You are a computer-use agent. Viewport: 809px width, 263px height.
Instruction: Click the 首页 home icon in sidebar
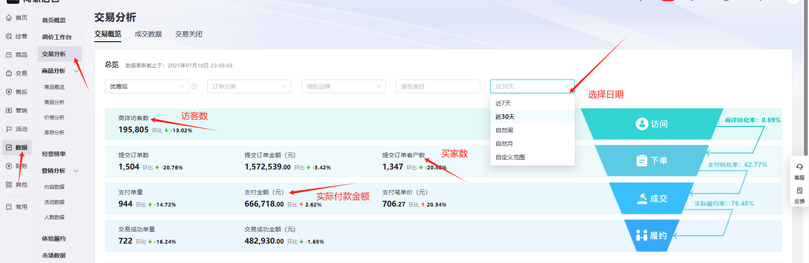(9, 18)
